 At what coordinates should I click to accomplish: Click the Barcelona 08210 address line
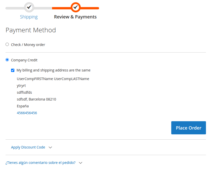tap(36, 99)
